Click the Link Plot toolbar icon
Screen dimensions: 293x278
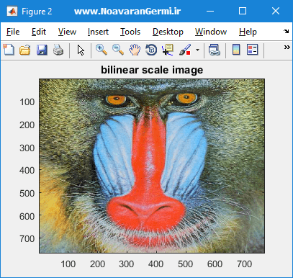[x=215, y=50]
